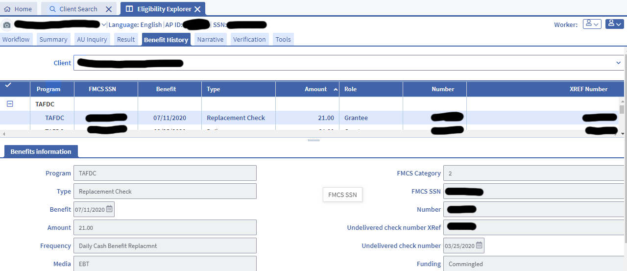Open the Home tab
The image size is (627, 271).
[x=18, y=9]
